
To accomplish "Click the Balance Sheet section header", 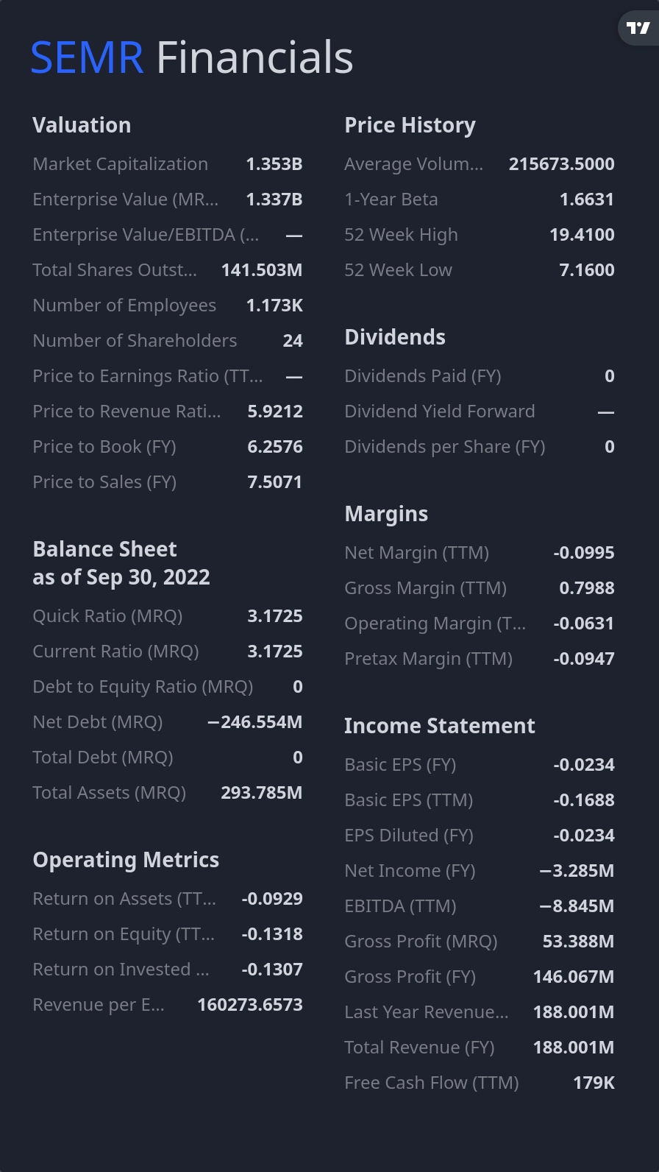I will point(104,549).
